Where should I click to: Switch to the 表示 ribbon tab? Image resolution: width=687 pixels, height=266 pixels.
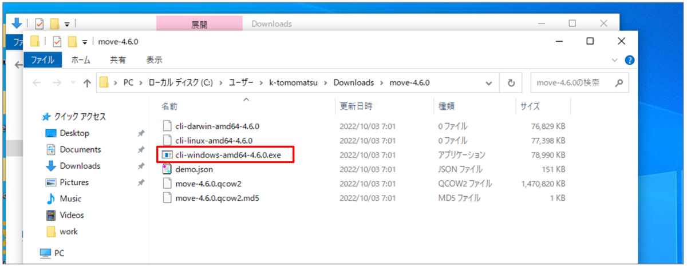click(x=154, y=59)
